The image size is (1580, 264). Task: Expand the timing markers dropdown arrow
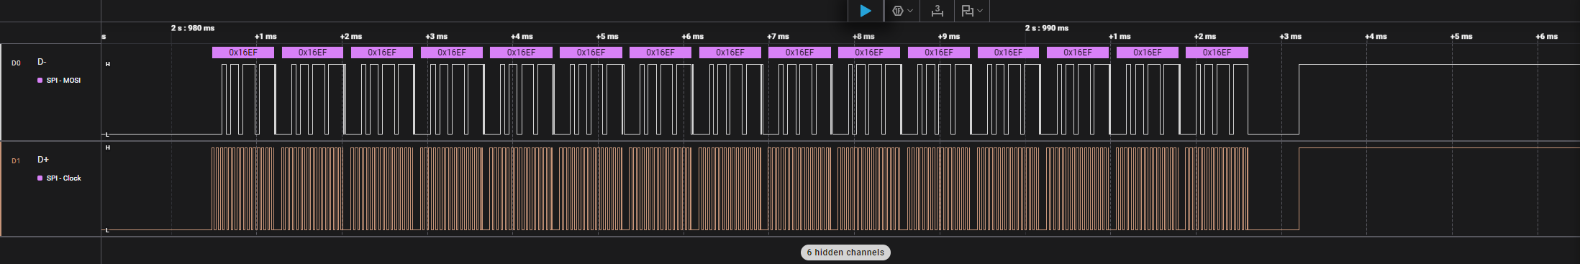click(x=980, y=11)
